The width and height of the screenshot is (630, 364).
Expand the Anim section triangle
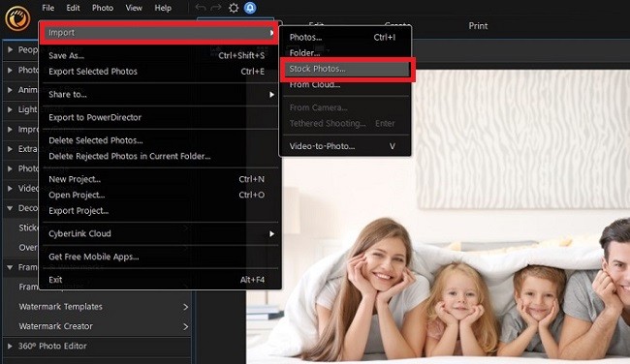tap(10, 89)
